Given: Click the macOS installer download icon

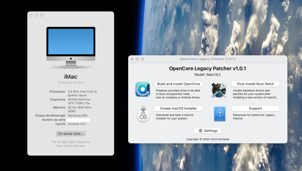Looking at the screenshot, I should click(143, 114).
